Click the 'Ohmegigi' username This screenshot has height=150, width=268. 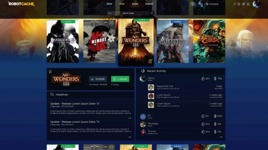pos(153,123)
